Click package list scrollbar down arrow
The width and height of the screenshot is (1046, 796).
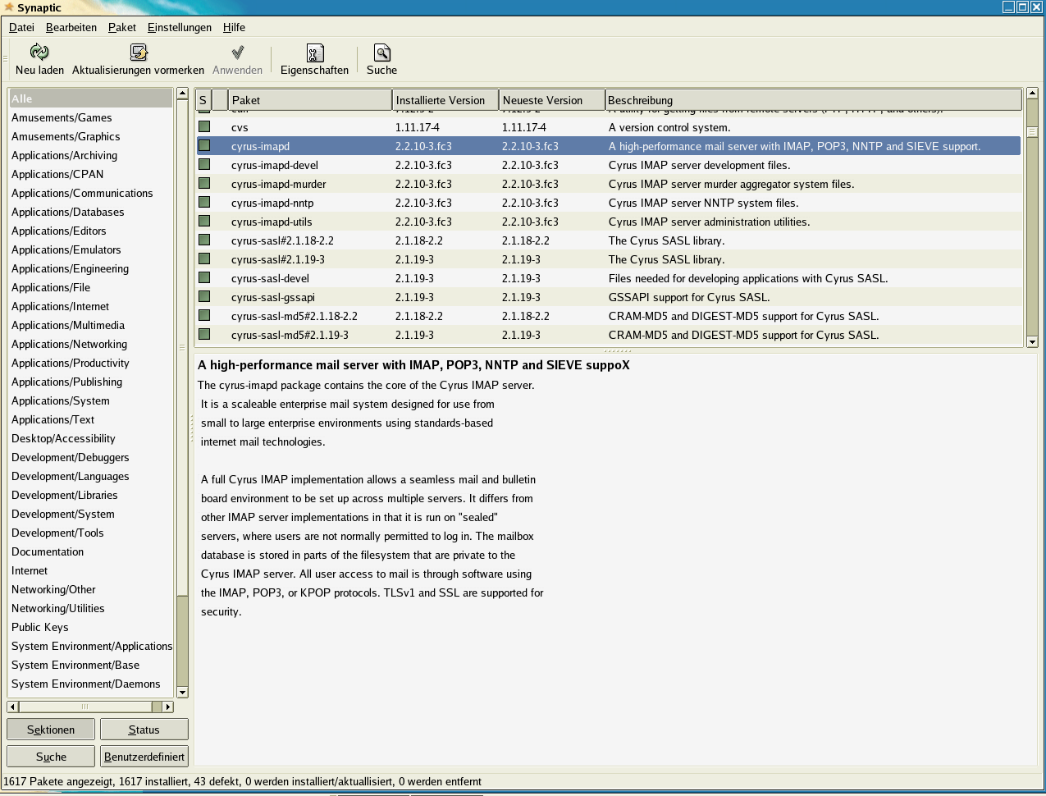pos(1032,341)
